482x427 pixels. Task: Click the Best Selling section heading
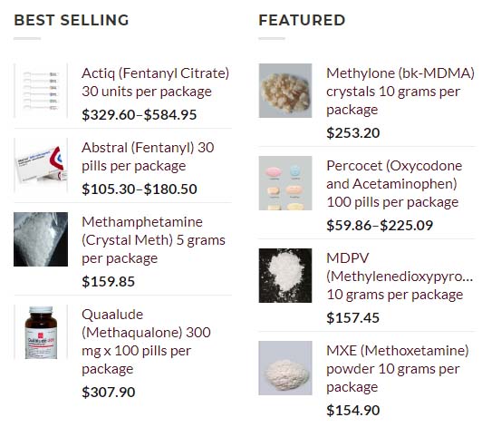[x=72, y=20]
